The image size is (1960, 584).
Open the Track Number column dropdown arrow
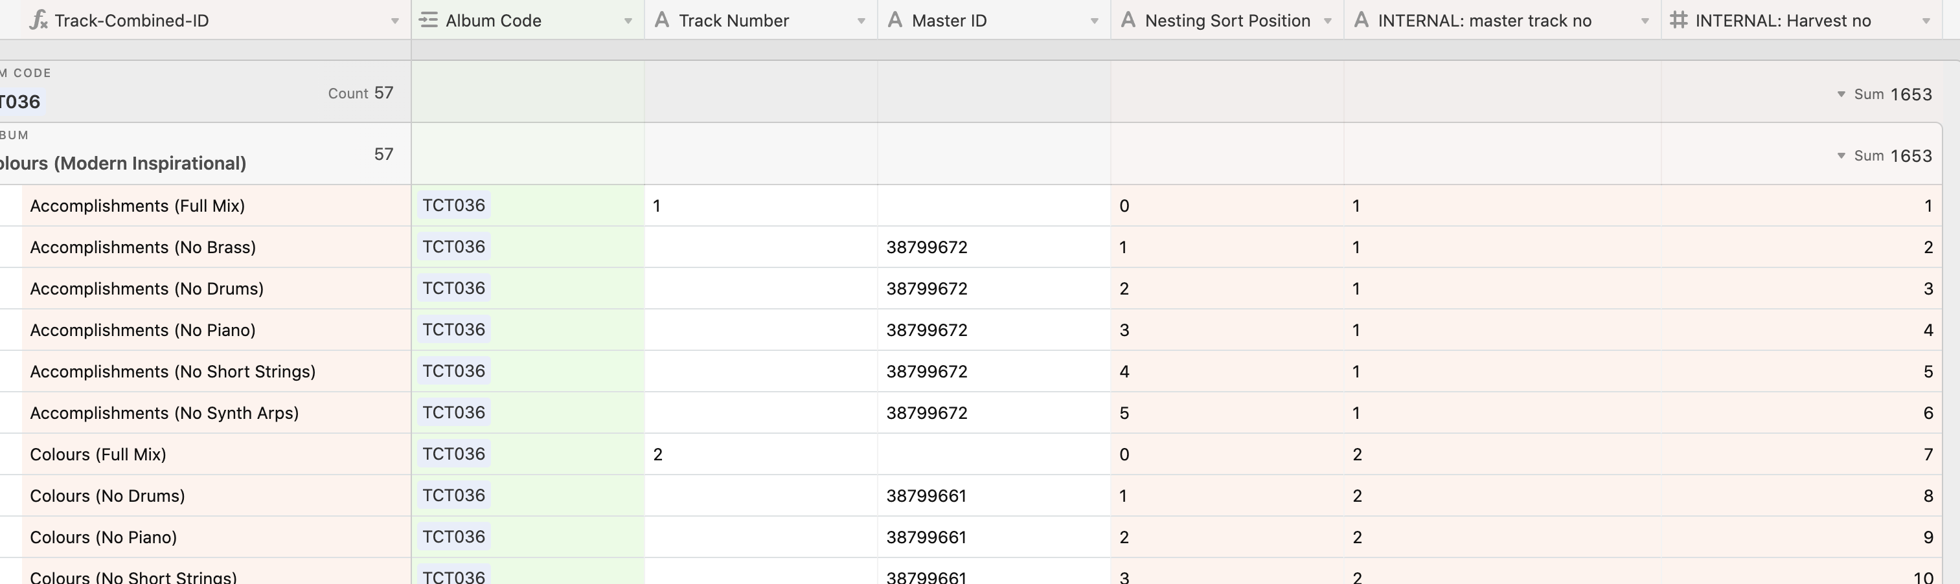coord(861,21)
